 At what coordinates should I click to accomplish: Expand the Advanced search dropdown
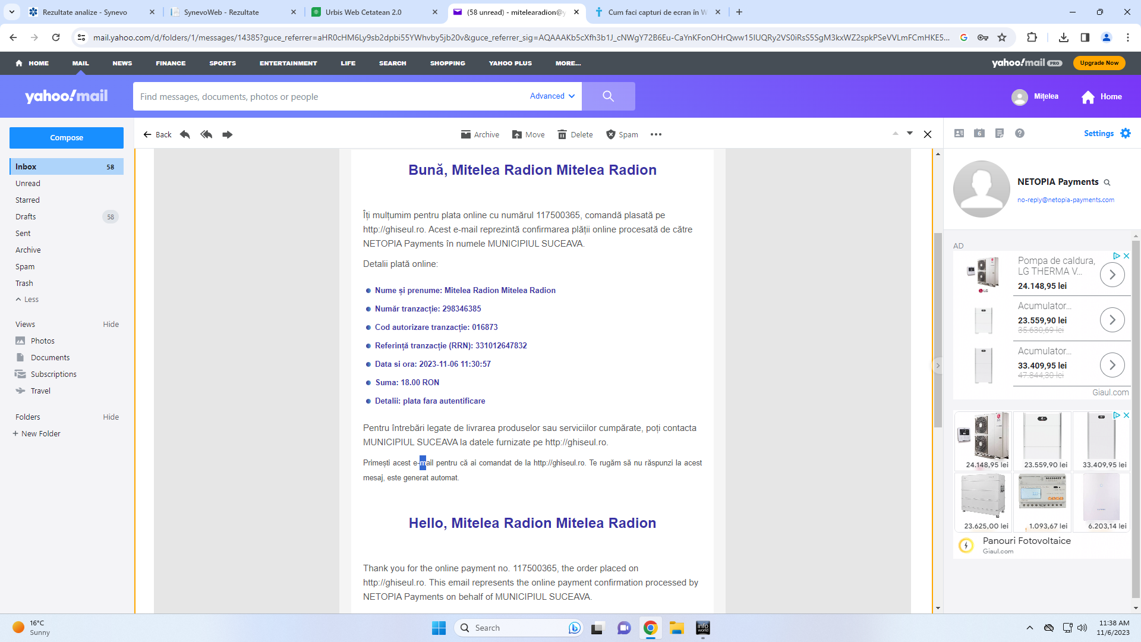[552, 96]
